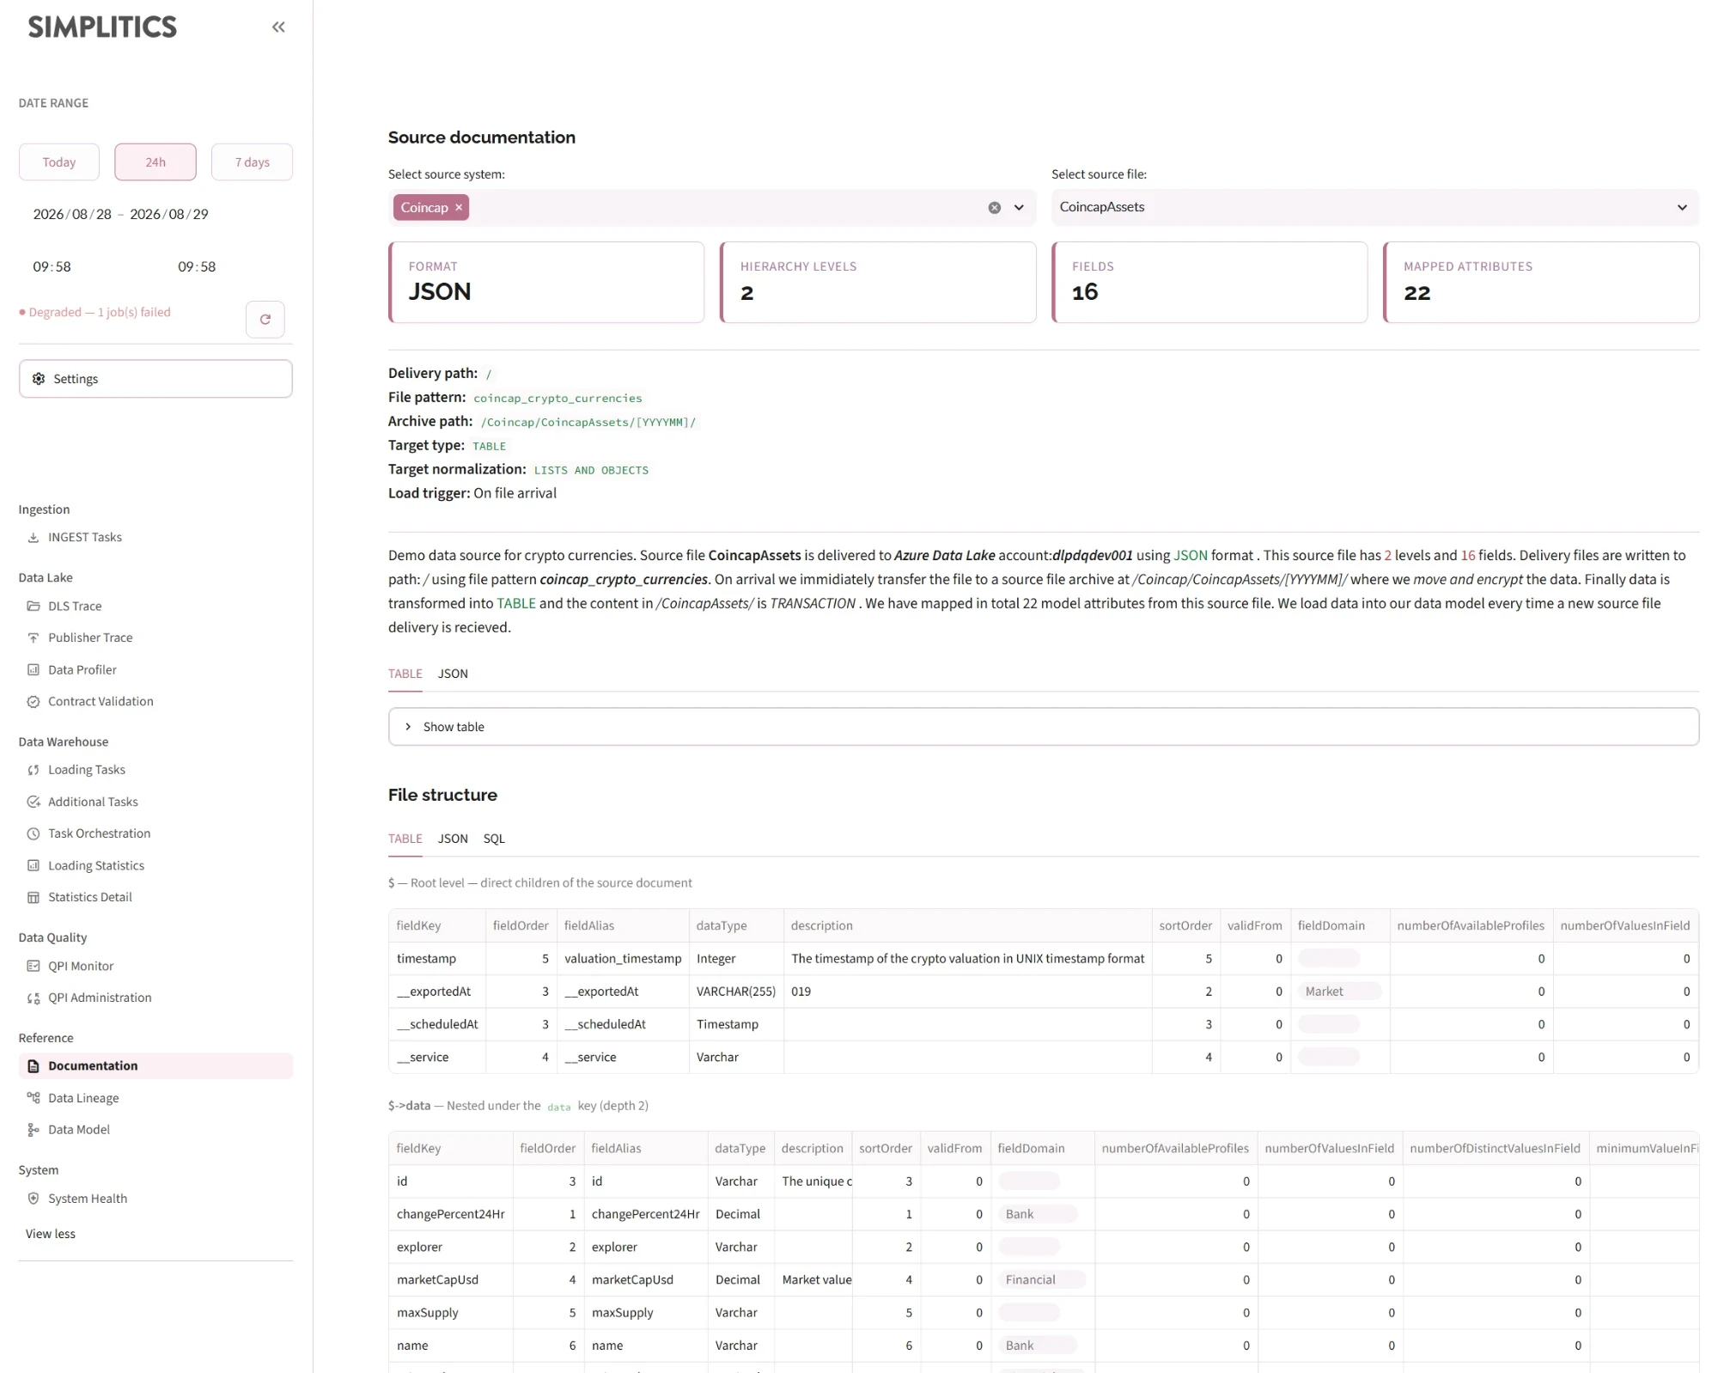Collapse the sidebar with the double chevron
The height and width of the screenshot is (1373, 1718).
tap(278, 27)
